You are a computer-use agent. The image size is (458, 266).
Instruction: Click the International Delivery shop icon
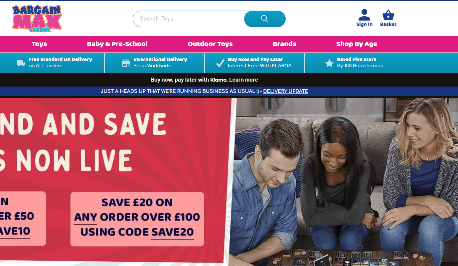click(126, 63)
